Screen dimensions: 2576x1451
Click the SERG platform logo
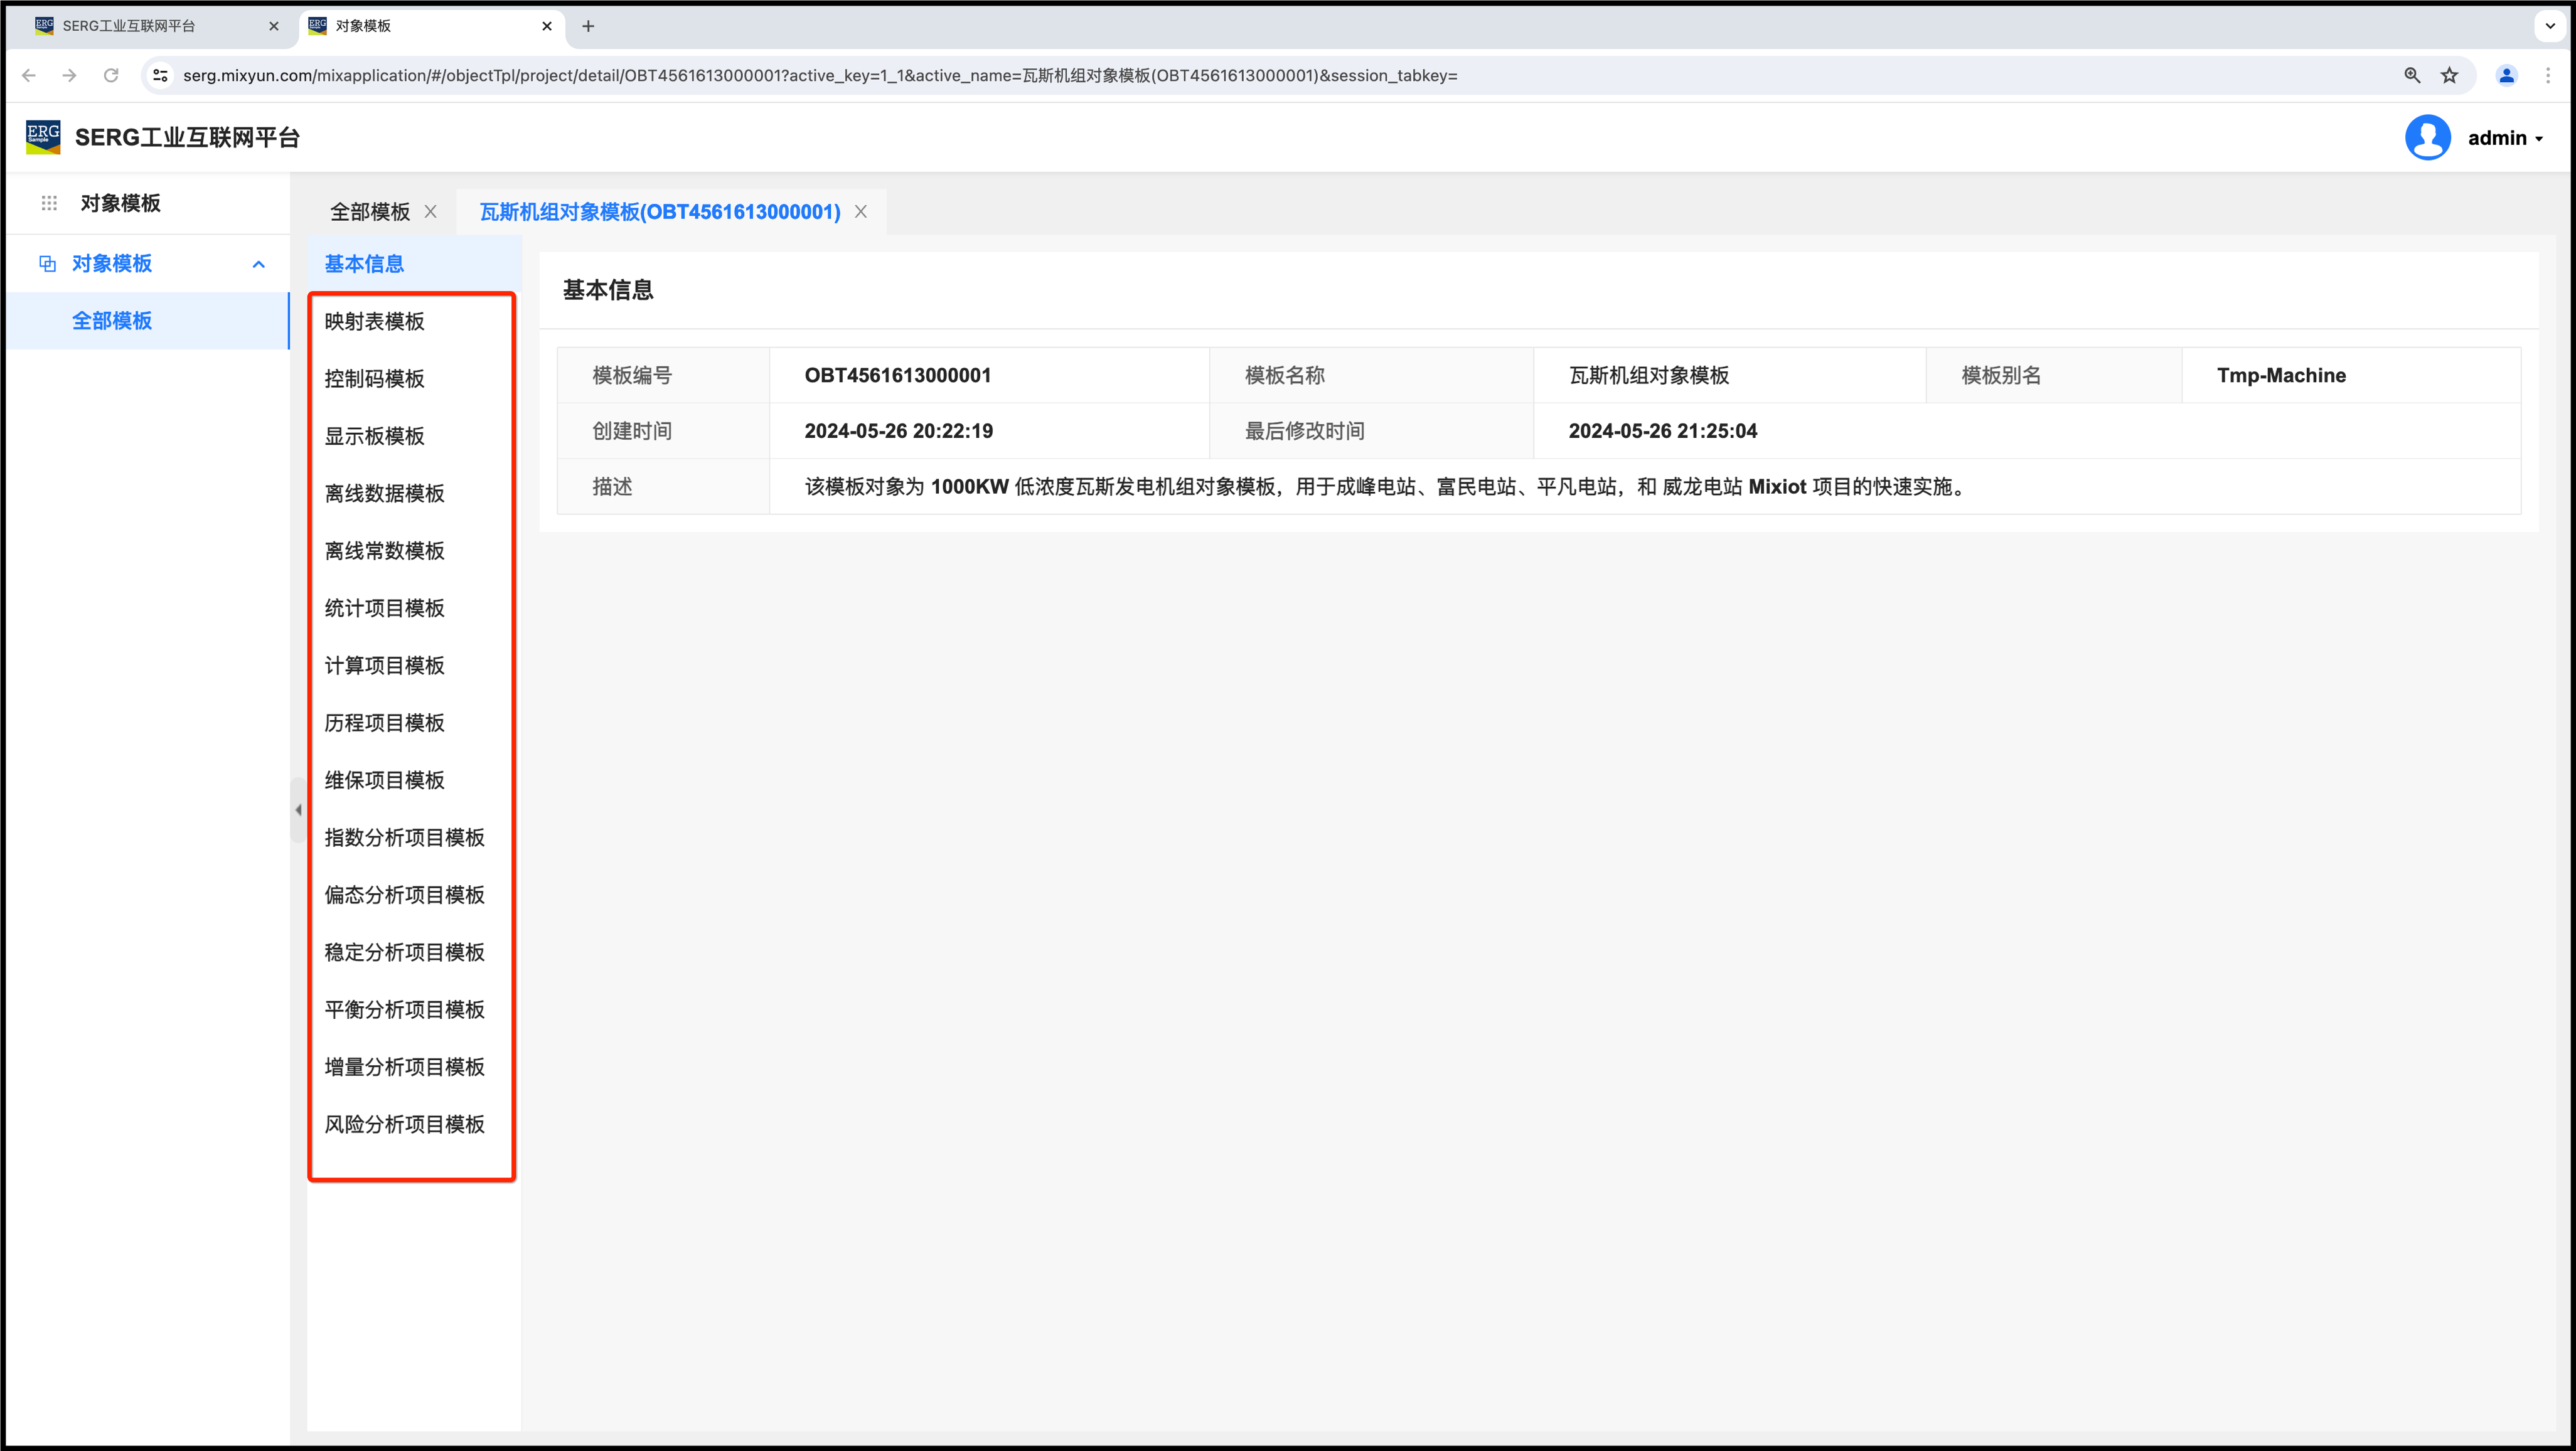(x=43, y=137)
